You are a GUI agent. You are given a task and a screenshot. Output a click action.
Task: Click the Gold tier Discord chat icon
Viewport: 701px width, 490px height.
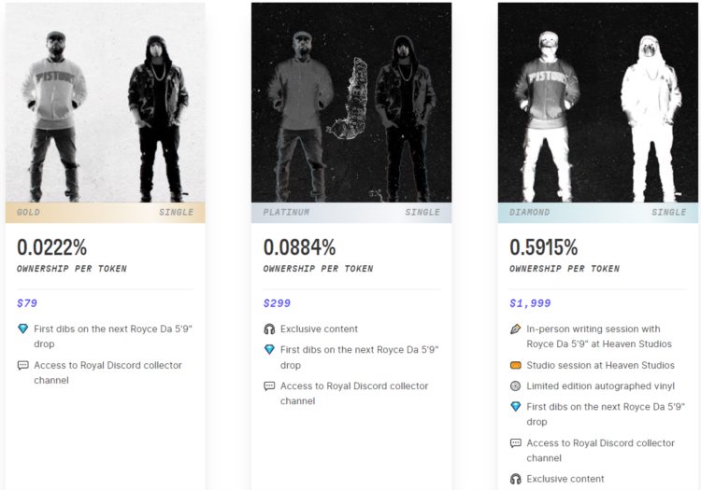click(23, 366)
